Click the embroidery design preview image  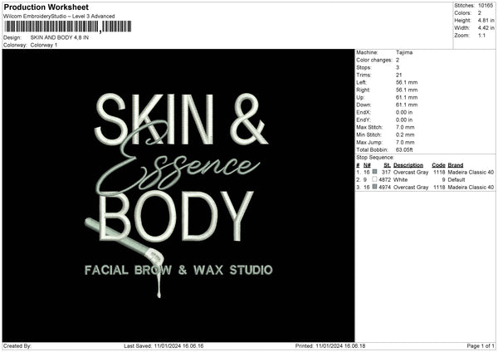pos(178,196)
